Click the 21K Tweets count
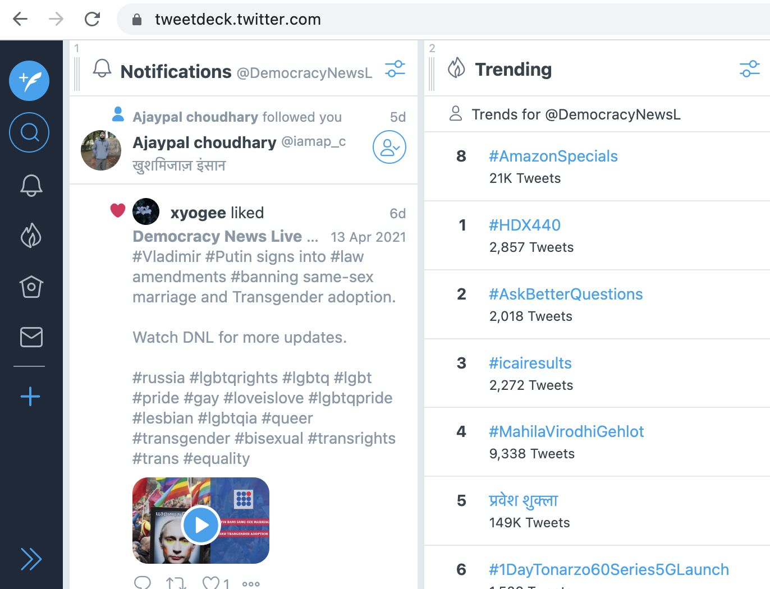The width and height of the screenshot is (770, 589). pos(525,178)
